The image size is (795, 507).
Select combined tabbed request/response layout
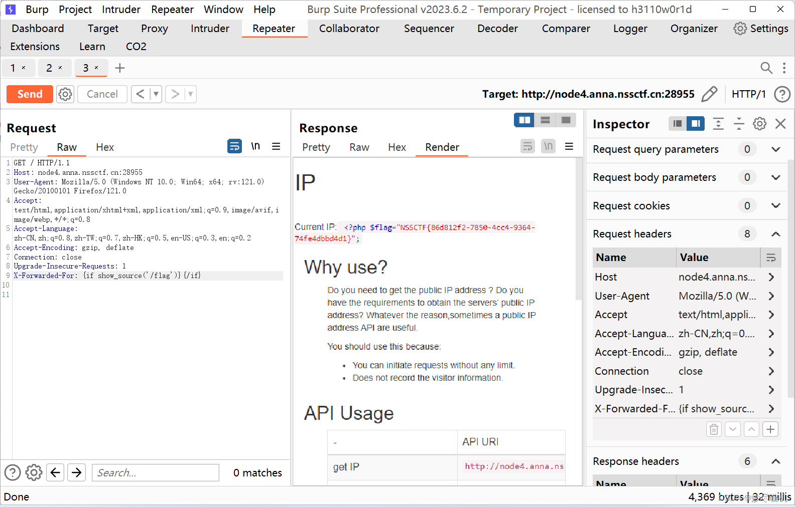(x=566, y=120)
